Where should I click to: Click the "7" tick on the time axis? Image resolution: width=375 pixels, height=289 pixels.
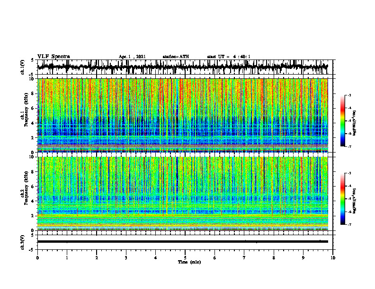pyautogui.click(x=244, y=258)
